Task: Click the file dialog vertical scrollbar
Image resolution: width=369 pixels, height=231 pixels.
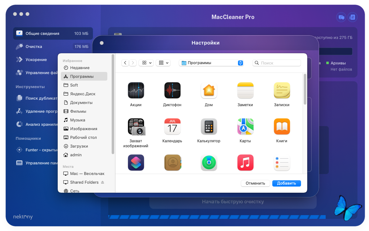Action: [305, 89]
